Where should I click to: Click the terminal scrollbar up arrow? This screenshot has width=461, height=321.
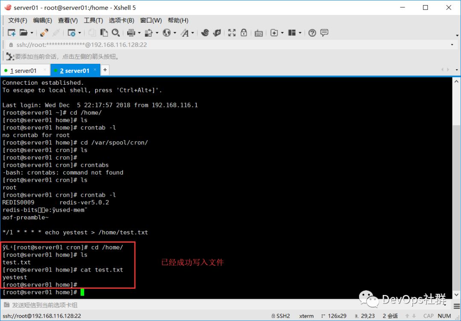pos(456,81)
